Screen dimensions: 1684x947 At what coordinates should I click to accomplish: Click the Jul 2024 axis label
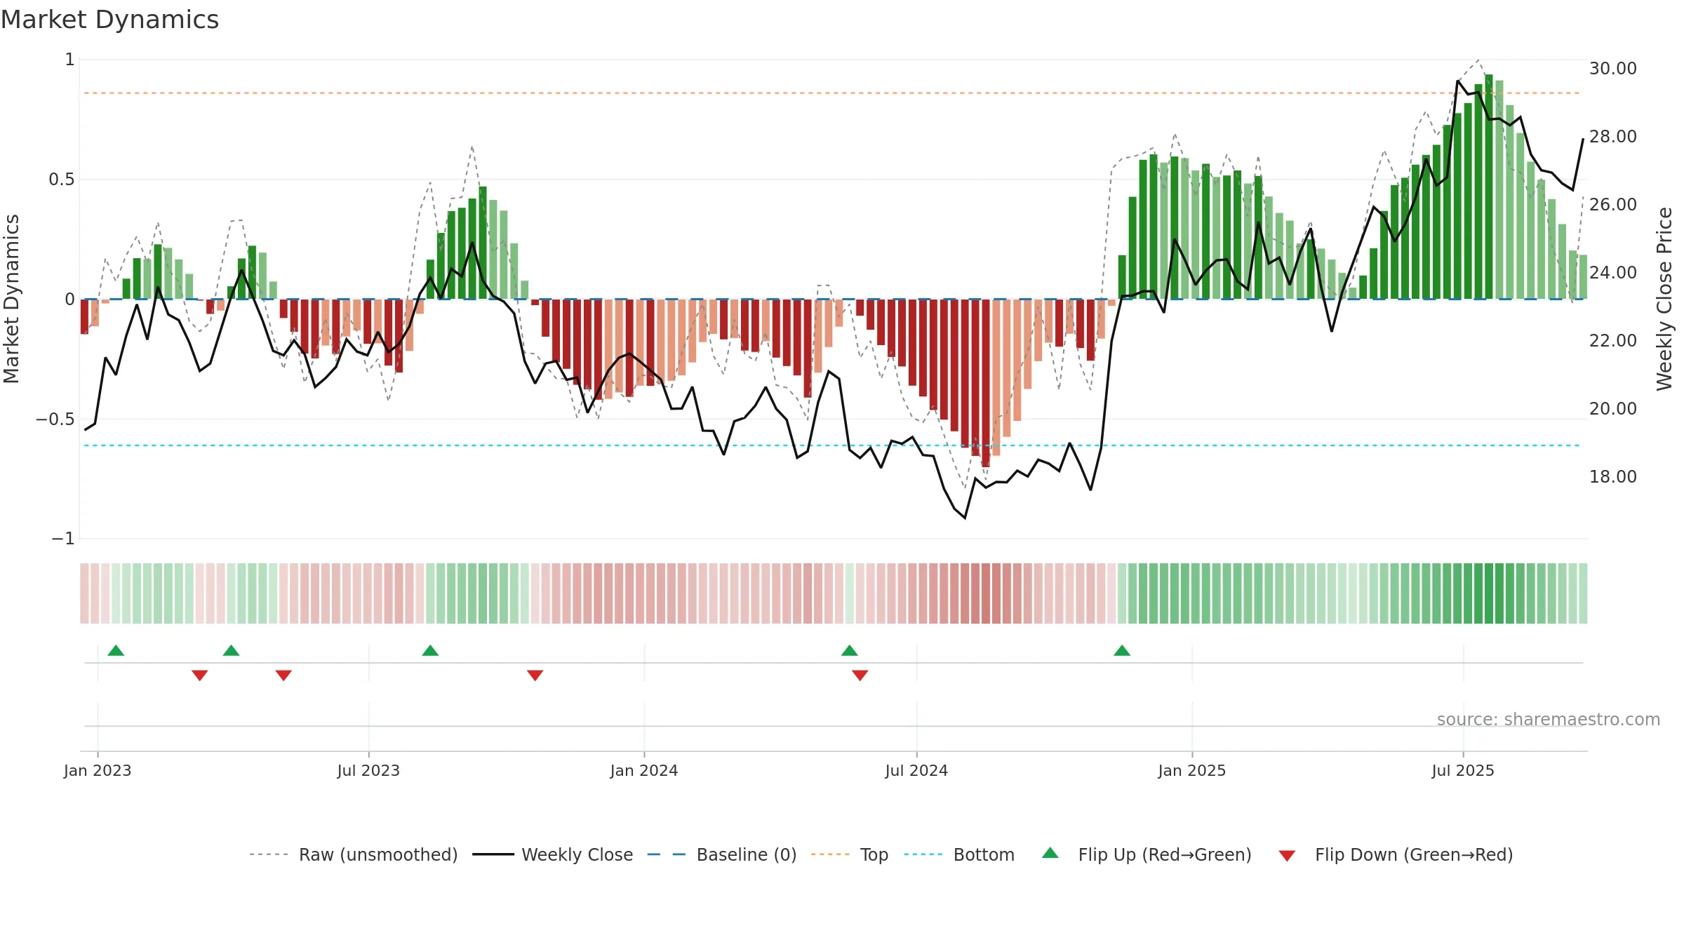coord(916,770)
